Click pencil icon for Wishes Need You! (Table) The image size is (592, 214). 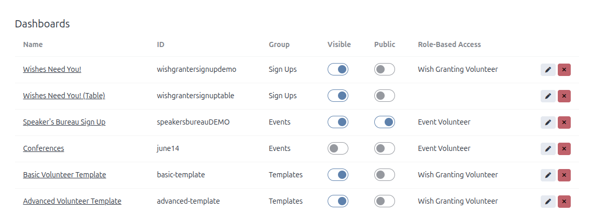point(548,96)
